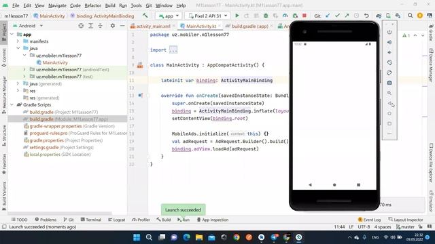This screenshot has height=244, width=435.
Task: Open the Event Log
Action: coord(369,220)
